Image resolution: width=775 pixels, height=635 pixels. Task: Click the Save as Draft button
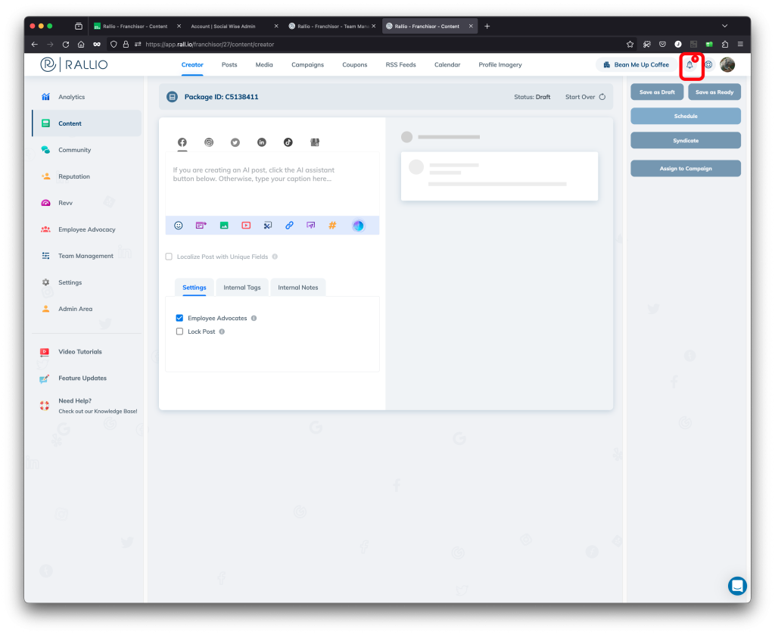click(657, 92)
